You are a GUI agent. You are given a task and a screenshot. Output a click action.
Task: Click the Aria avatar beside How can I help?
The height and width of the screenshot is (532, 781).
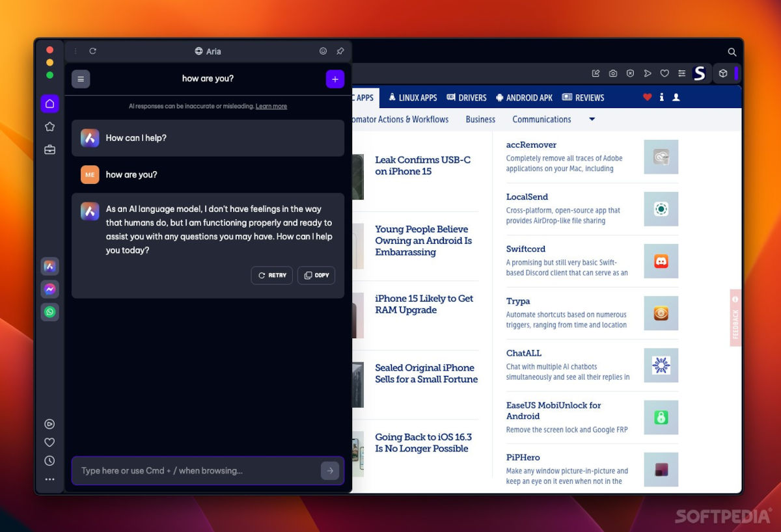point(90,138)
